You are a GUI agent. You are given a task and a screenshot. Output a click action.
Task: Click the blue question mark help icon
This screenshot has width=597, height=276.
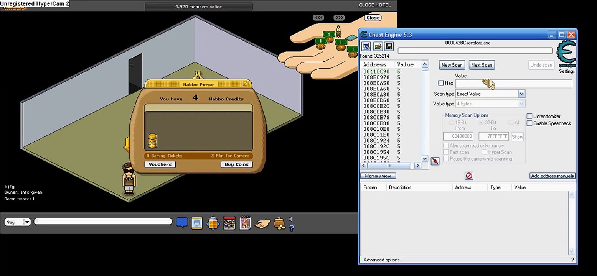292,228
